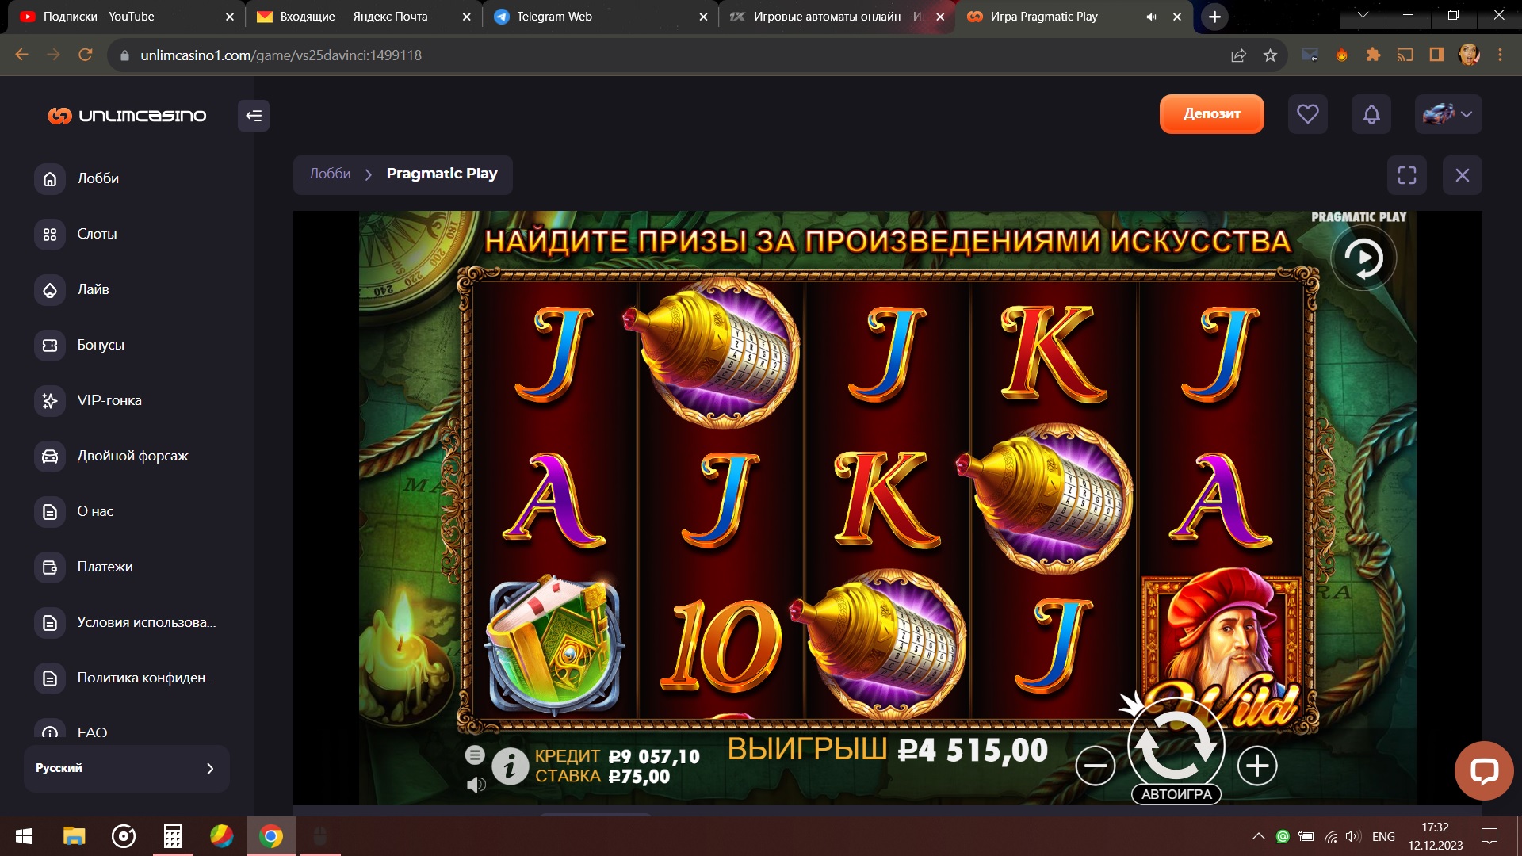Mute the Pragmatic Play browser tab audio
The width and height of the screenshot is (1522, 856).
pos(1151,17)
